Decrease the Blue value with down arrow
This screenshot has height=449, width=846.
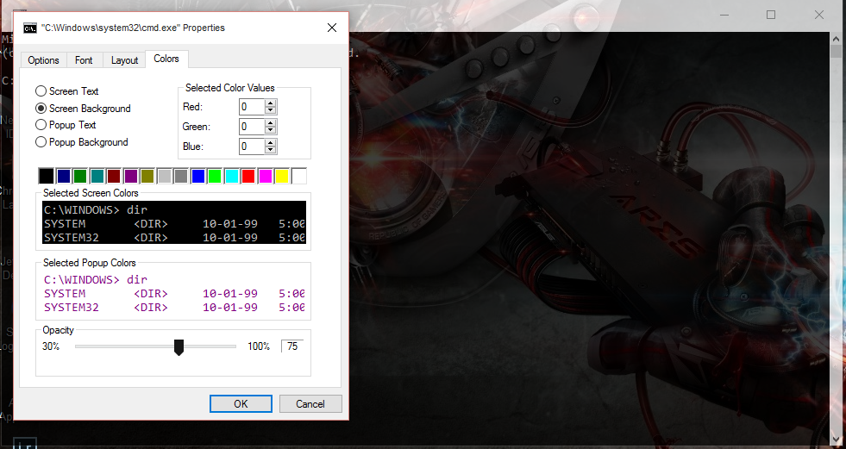pos(271,150)
